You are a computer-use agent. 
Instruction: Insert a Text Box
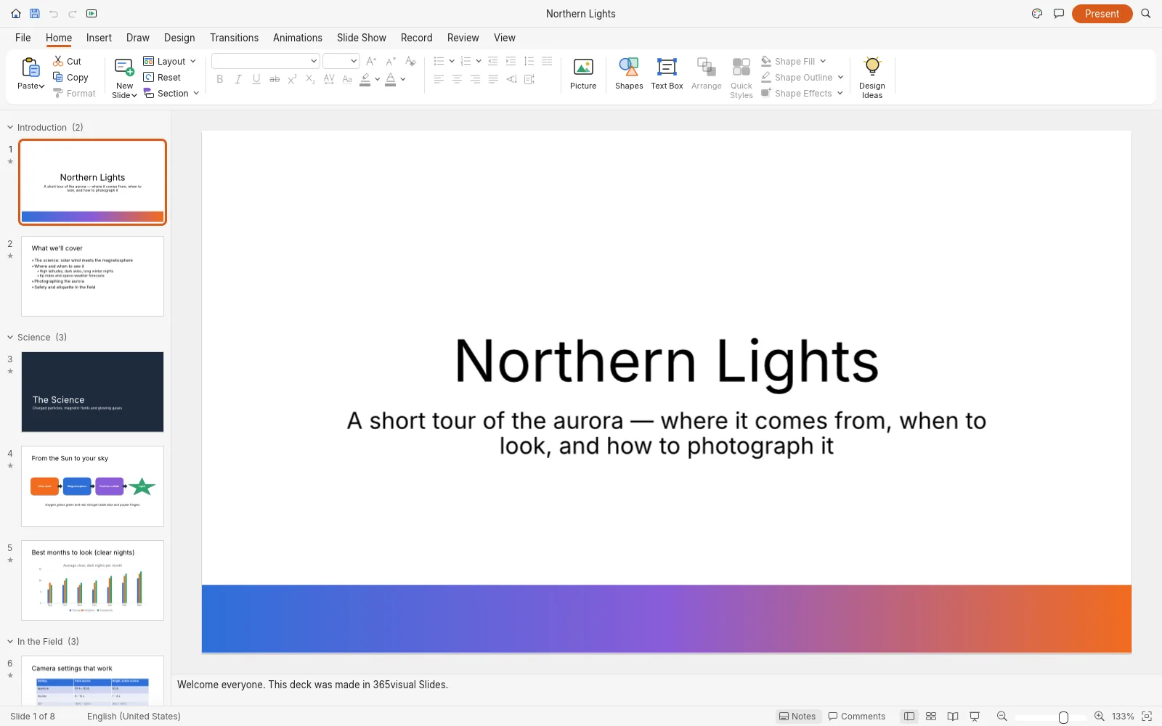pos(667,74)
